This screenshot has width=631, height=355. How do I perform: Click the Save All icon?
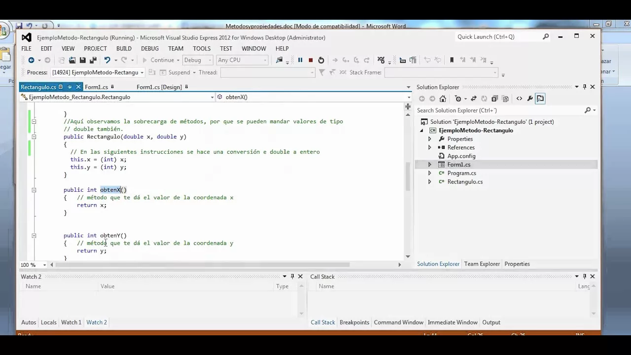pos(93,60)
